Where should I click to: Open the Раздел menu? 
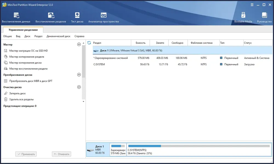38,36
